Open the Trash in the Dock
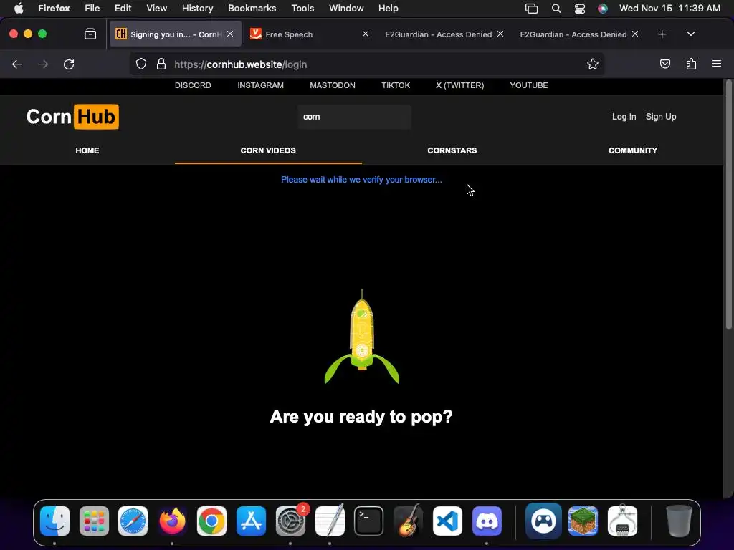This screenshot has height=550, width=734. tap(679, 521)
